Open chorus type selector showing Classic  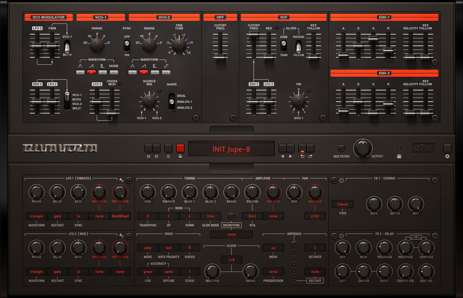[342, 204]
